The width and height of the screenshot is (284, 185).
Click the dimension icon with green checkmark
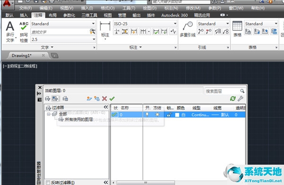point(156,32)
